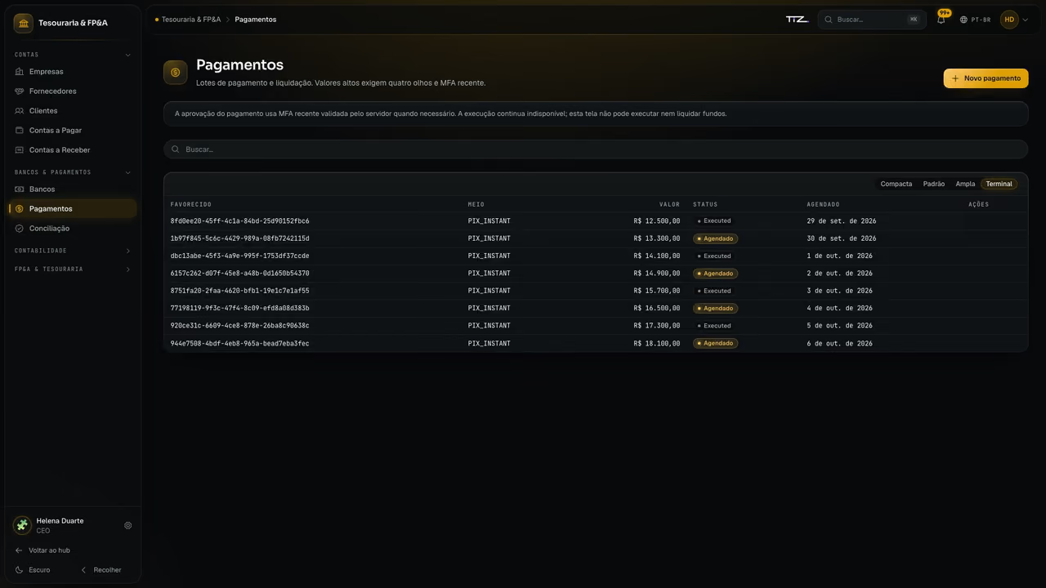Image resolution: width=1046 pixels, height=588 pixels.
Task: Select the Ampla density option
Action: (965, 184)
